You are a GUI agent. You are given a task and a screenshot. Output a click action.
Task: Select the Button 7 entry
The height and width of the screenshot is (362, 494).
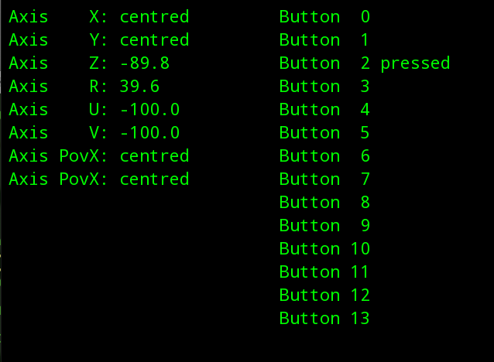pyautogui.click(x=324, y=179)
